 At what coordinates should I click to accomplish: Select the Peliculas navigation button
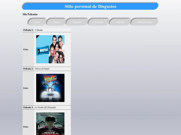click(99, 22)
